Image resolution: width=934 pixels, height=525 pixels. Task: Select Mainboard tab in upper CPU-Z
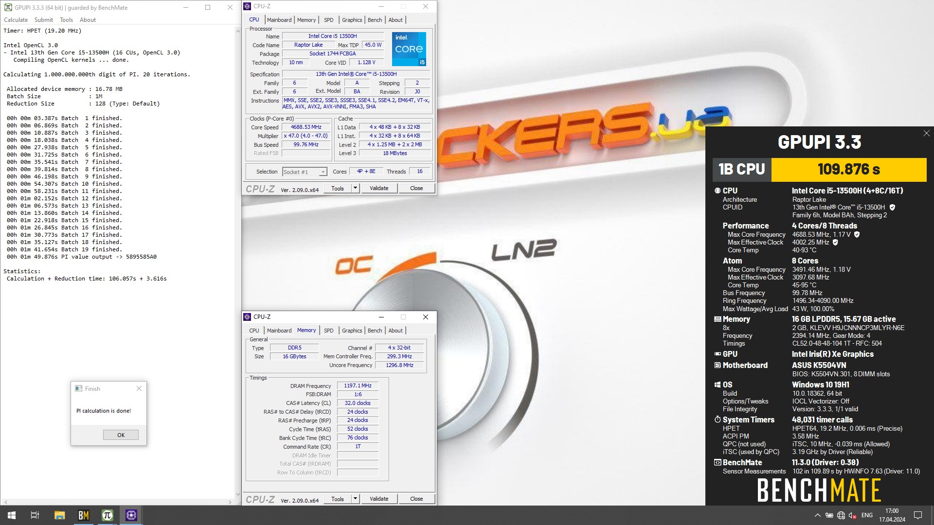pyautogui.click(x=279, y=20)
